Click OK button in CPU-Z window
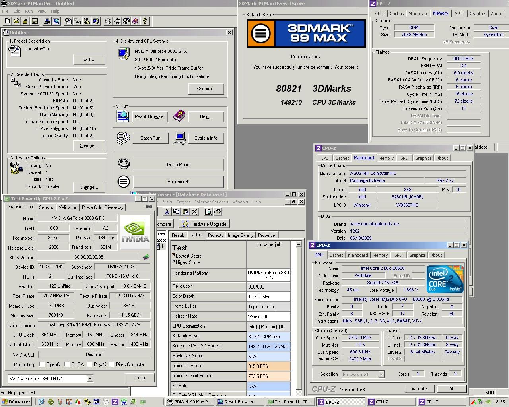This screenshot has width=509, height=407. tap(451, 389)
